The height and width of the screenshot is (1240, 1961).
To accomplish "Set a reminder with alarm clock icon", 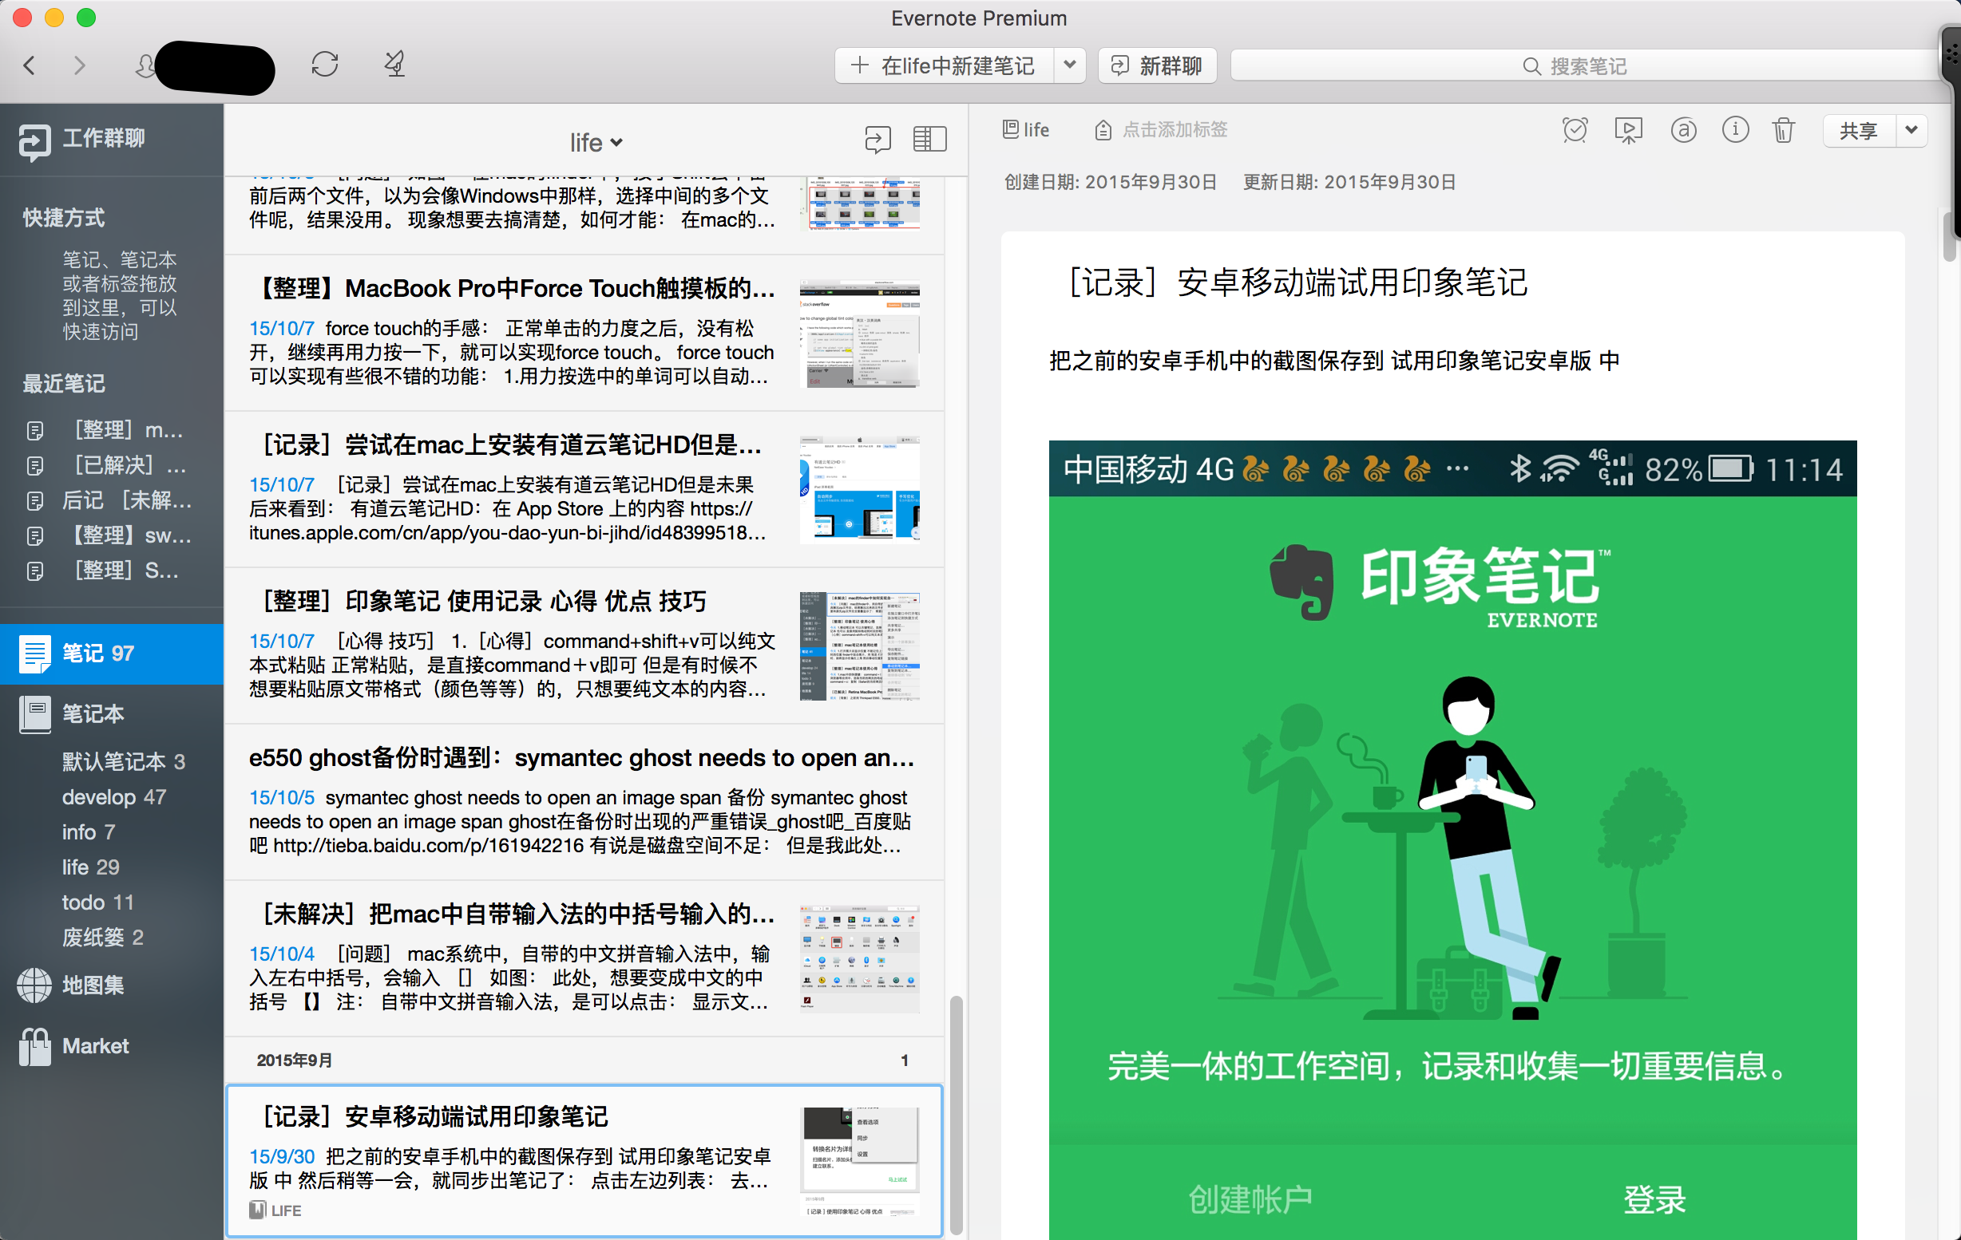I will 1575,130.
